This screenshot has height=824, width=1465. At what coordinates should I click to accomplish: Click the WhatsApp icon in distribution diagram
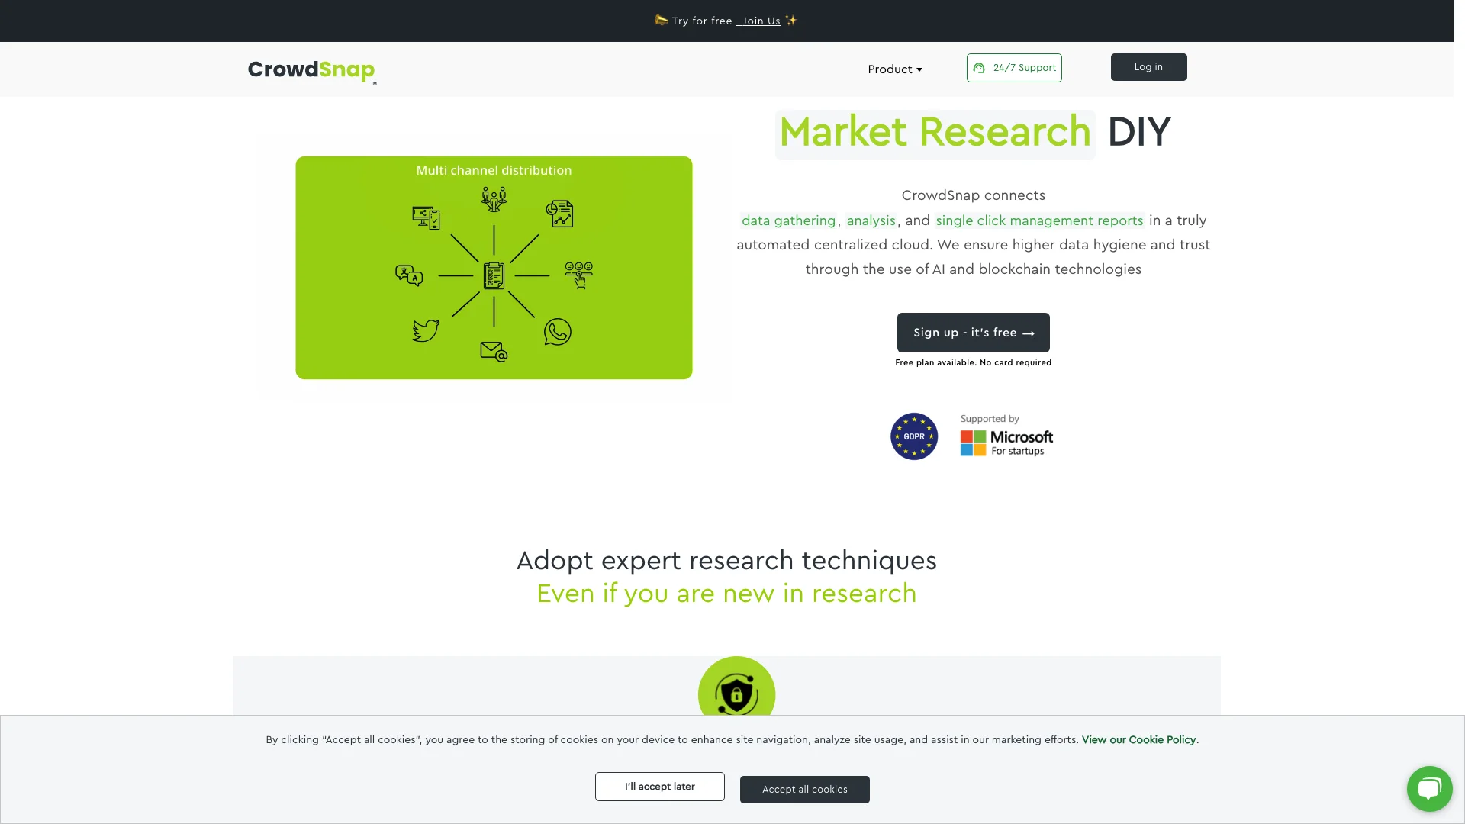coord(558,332)
